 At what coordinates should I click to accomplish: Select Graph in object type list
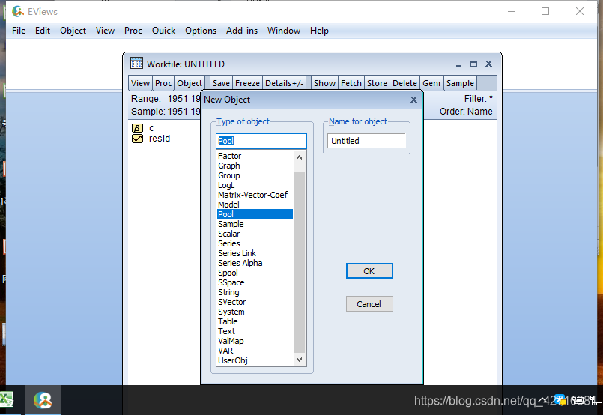[x=254, y=166]
